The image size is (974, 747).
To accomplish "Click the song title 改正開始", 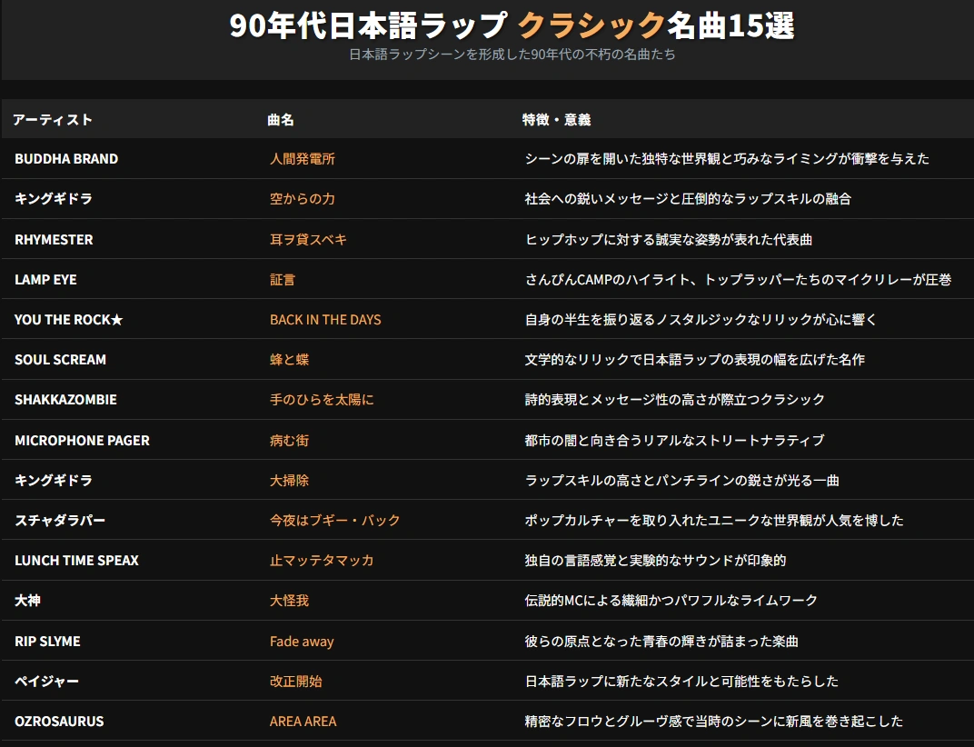I will (x=295, y=682).
